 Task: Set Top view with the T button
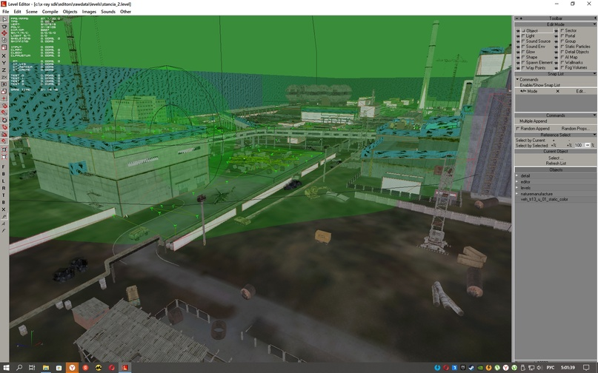point(4,195)
